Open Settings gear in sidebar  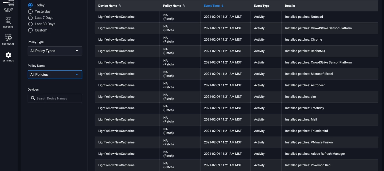(8, 57)
